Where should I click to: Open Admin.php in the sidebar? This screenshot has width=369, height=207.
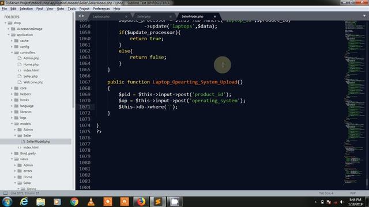[x=31, y=58]
